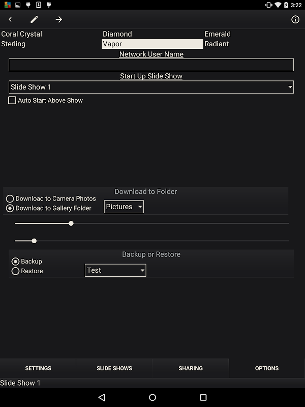Click the upper slider track
This screenshot has width=305, height=407.
tap(151, 223)
